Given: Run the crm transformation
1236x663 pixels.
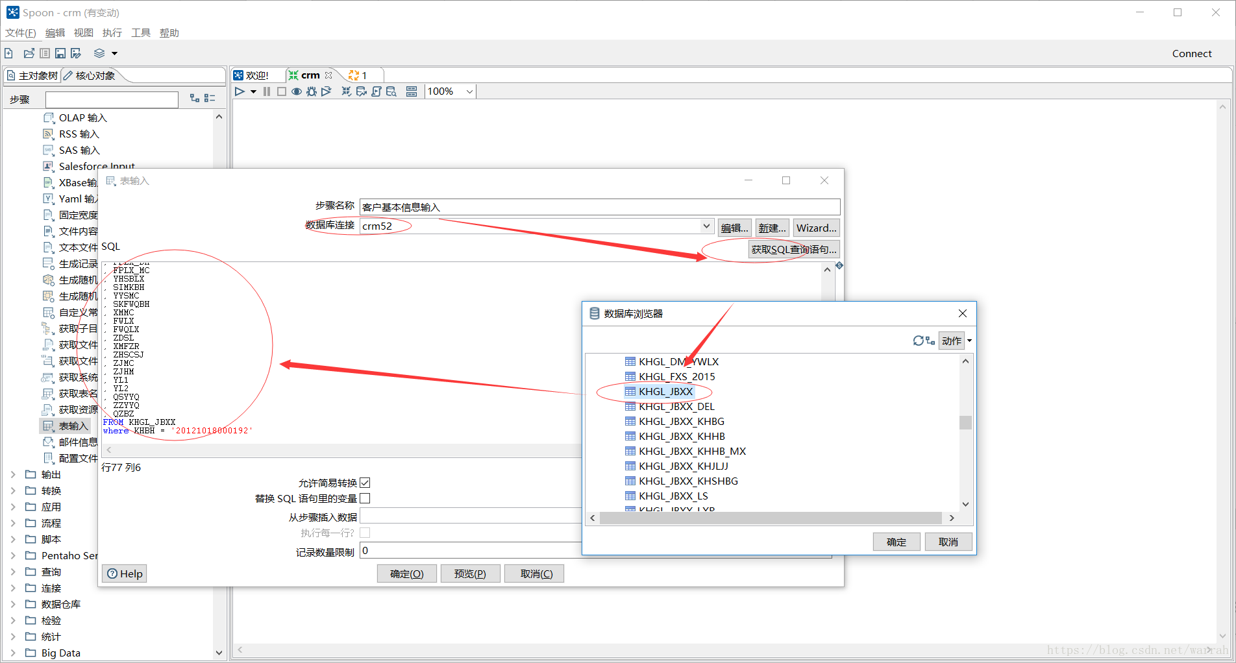Looking at the screenshot, I should (x=240, y=91).
